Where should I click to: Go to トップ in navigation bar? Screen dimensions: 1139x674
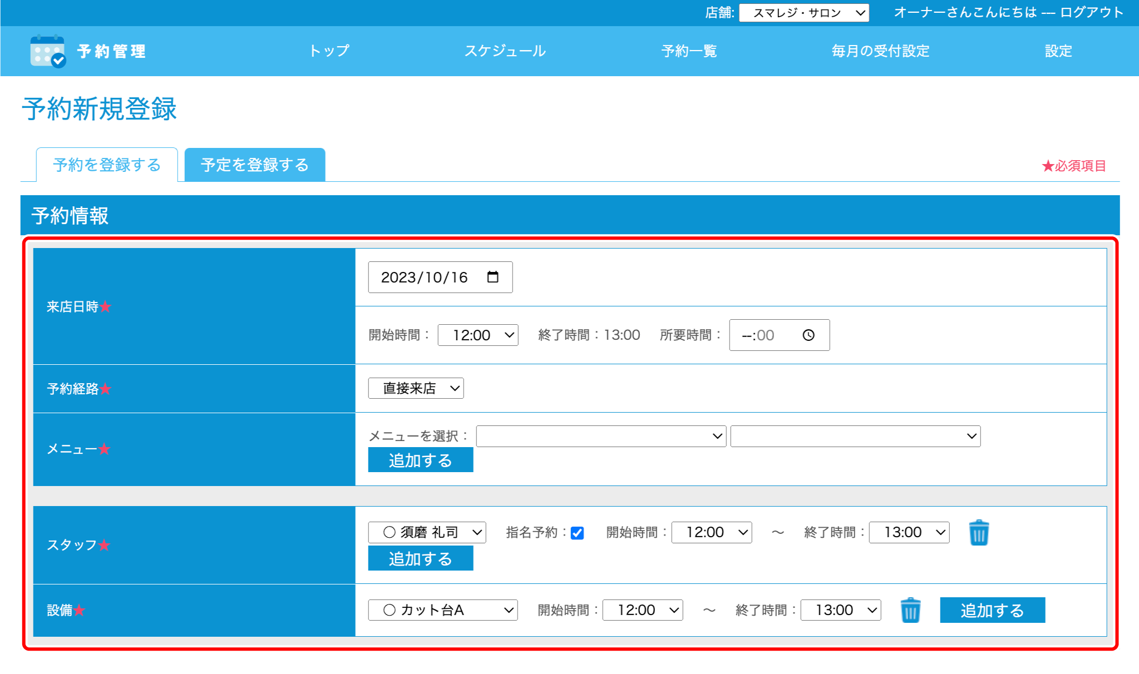(x=329, y=51)
